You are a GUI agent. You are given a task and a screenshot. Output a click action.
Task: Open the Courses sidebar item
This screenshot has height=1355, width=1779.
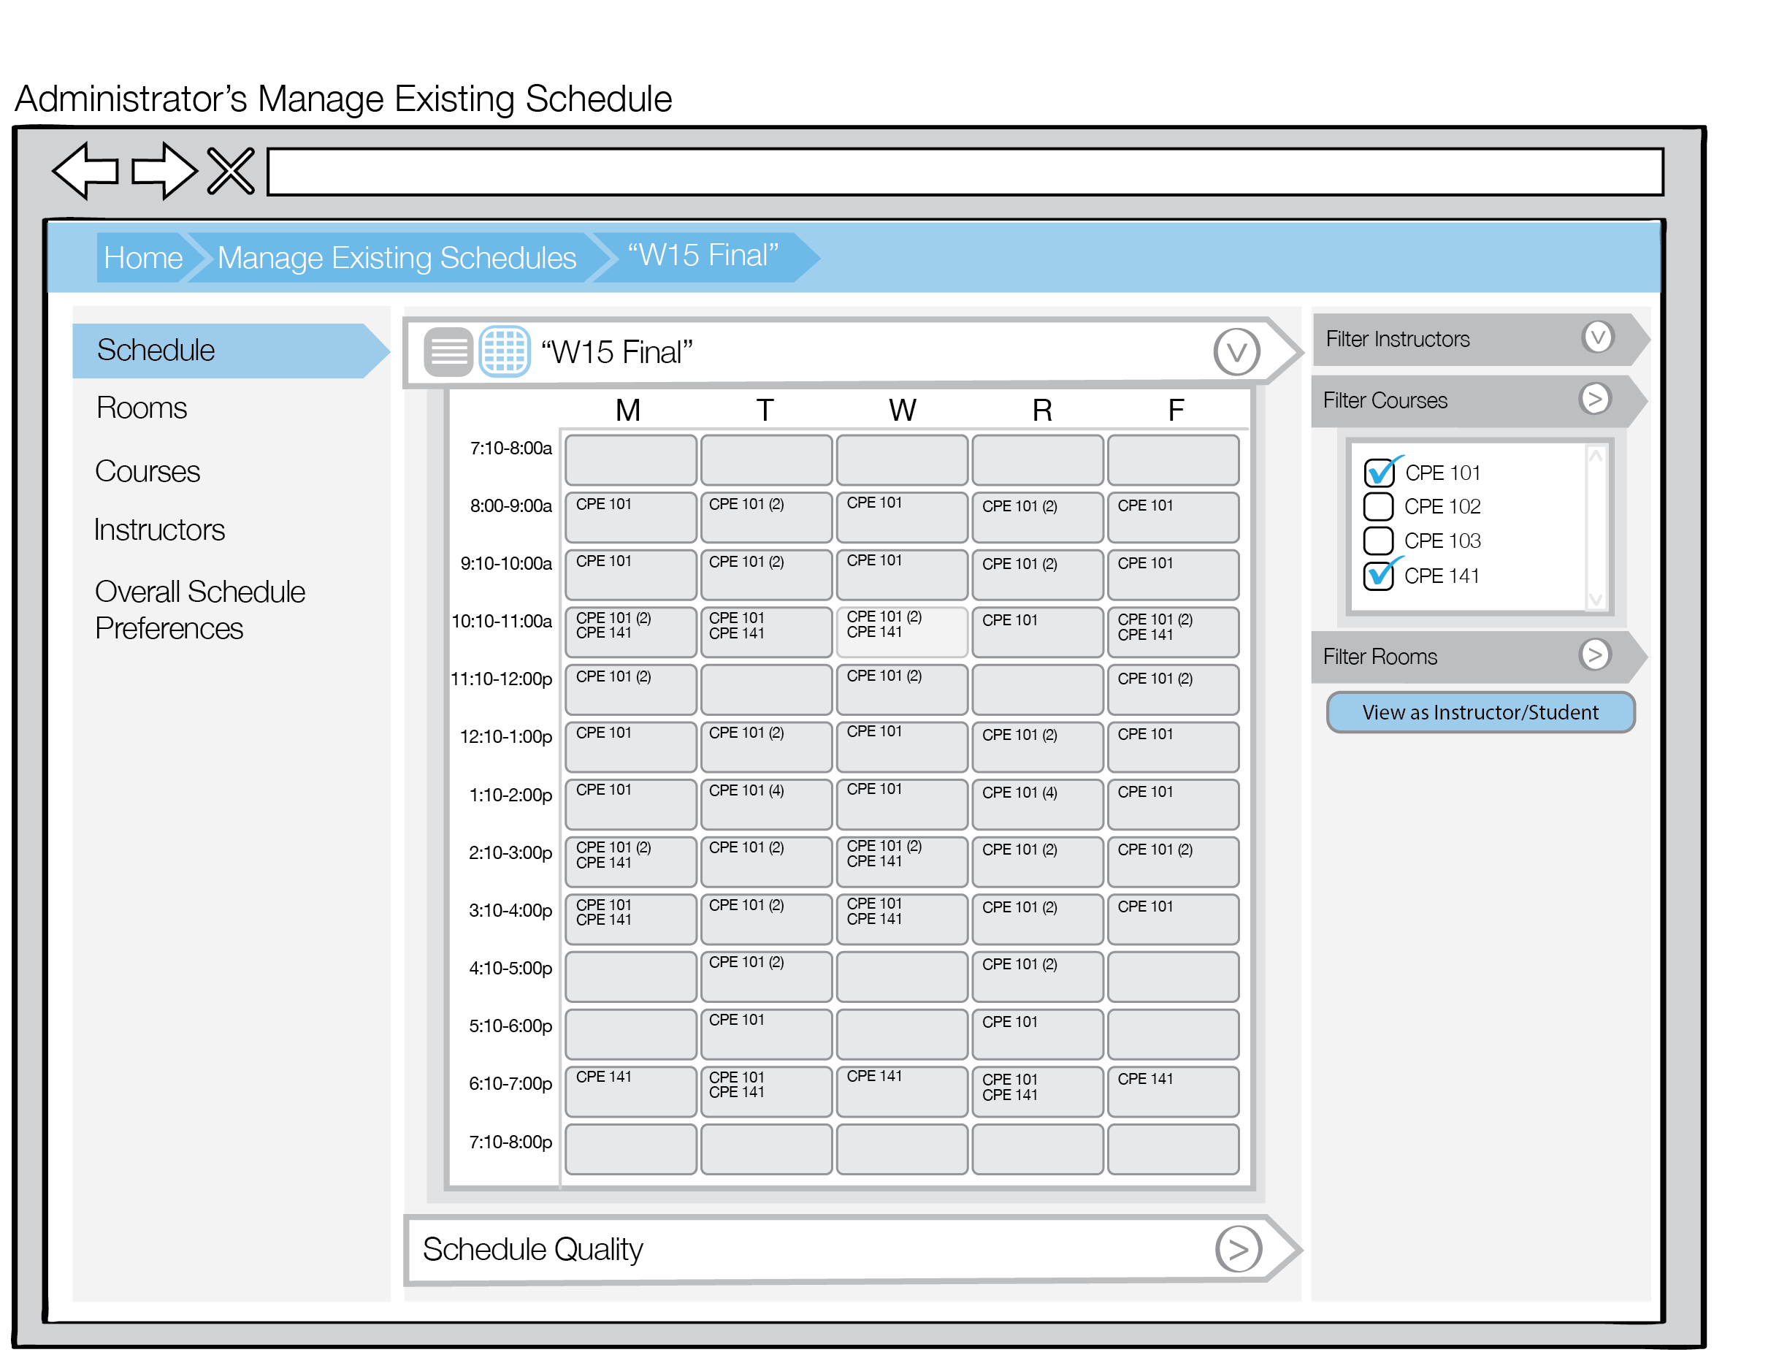147,471
